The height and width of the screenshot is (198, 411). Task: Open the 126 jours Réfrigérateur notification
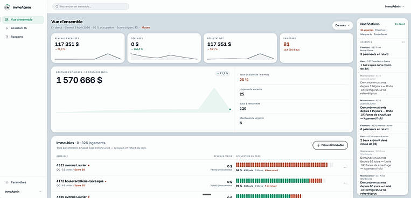click(x=382, y=85)
